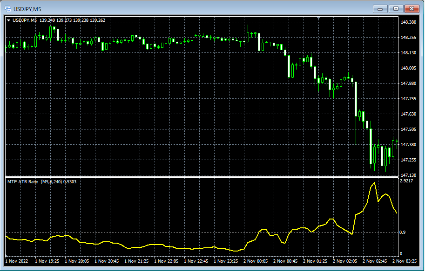Maximize the USDJPY,M5 chart window
Viewport: 425px width, 271px height.
[396, 9]
